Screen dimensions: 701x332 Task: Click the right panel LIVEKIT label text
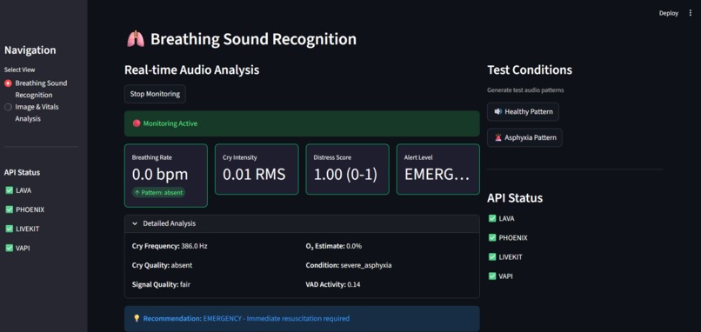(511, 257)
